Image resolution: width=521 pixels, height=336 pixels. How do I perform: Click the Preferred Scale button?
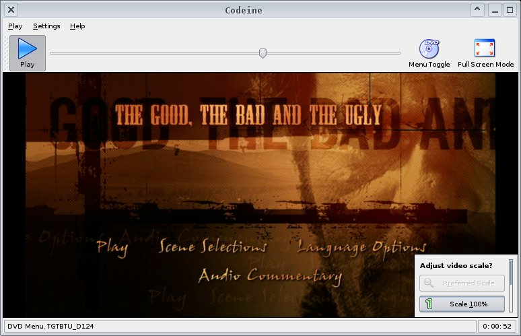tap(462, 283)
